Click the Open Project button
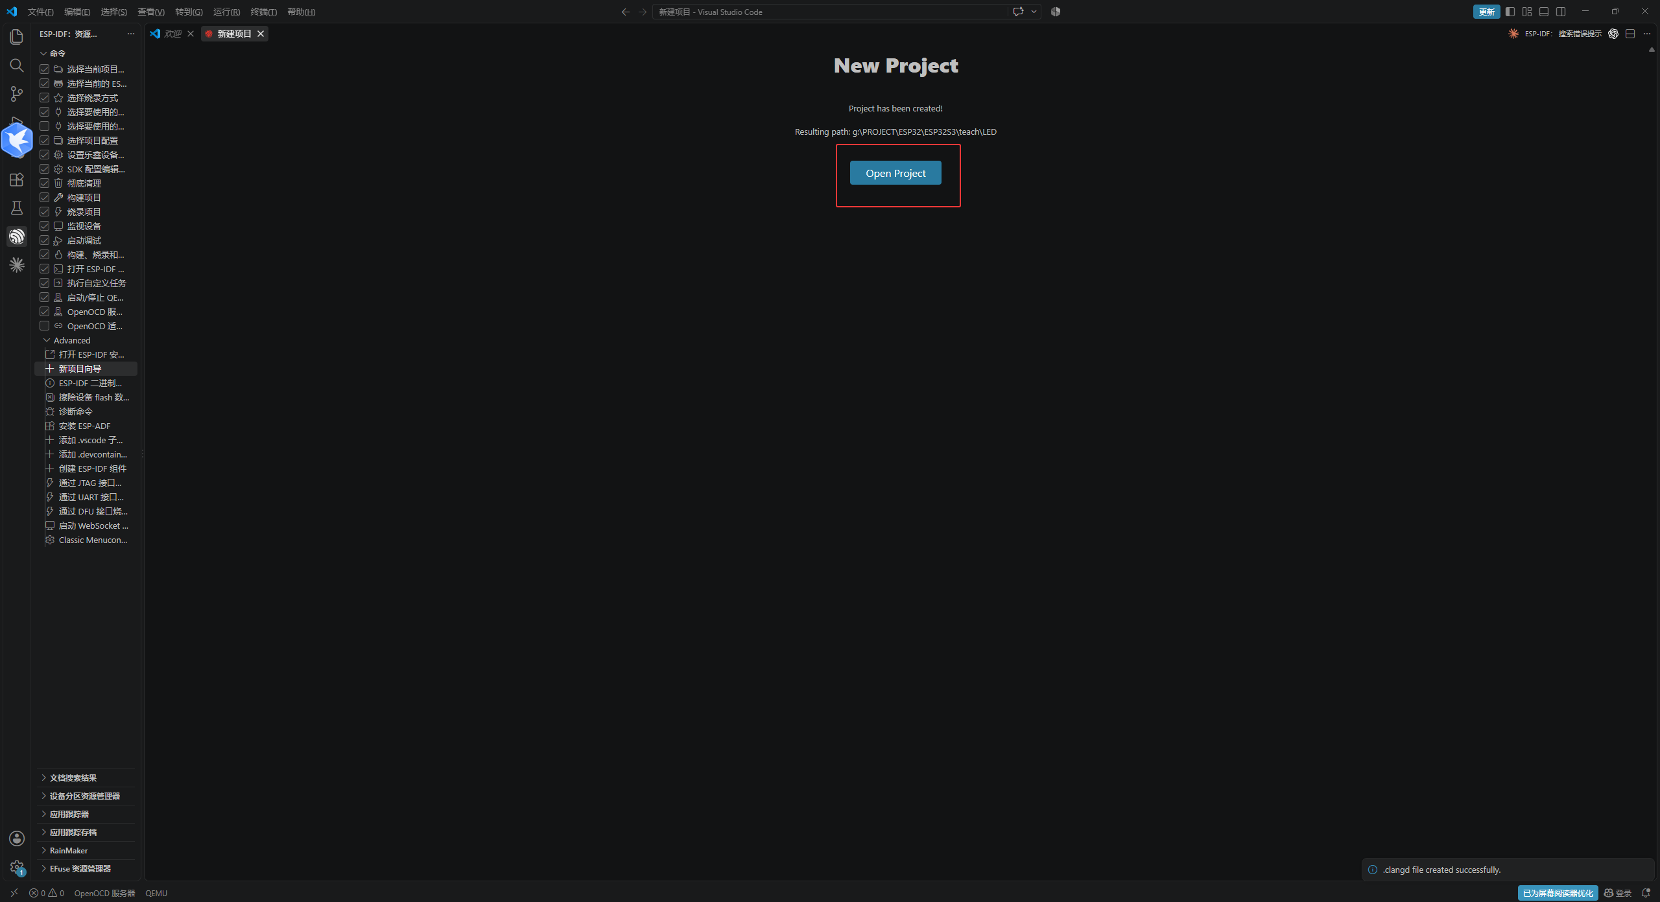Viewport: 1660px width, 902px height. coord(895,173)
